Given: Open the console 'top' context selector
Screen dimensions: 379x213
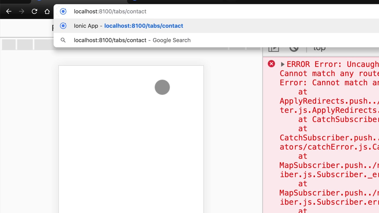Looking at the screenshot, I should (x=319, y=48).
